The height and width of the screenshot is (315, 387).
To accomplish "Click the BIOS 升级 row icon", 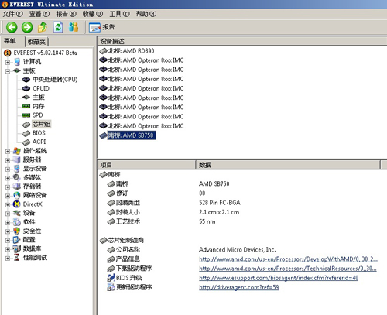I will pos(111,278).
